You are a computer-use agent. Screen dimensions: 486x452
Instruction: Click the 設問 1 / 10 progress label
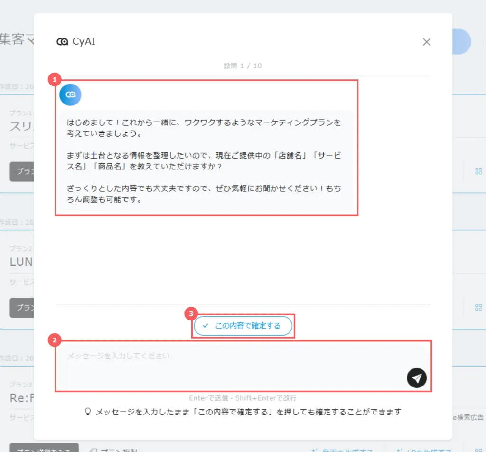(x=243, y=66)
